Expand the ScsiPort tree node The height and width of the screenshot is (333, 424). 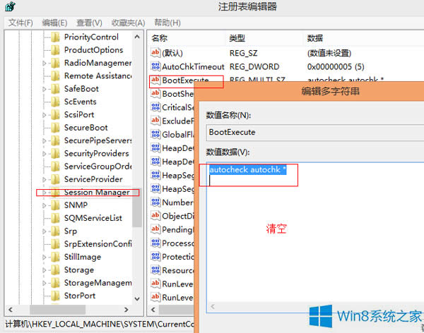click(45, 115)
